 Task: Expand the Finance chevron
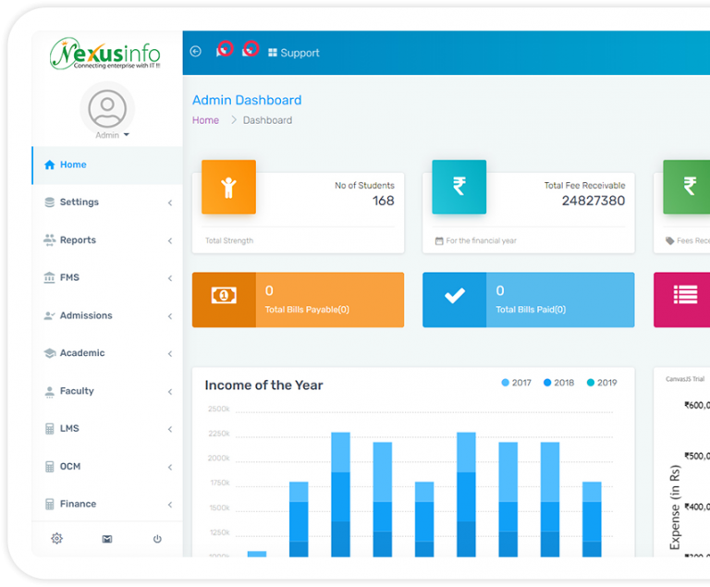point(170,505)
